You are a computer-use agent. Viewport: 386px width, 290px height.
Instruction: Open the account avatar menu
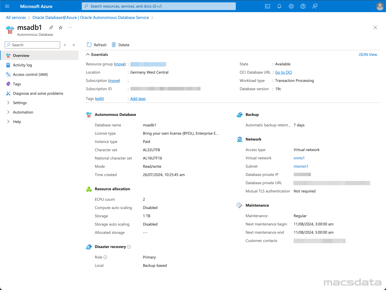380,6
